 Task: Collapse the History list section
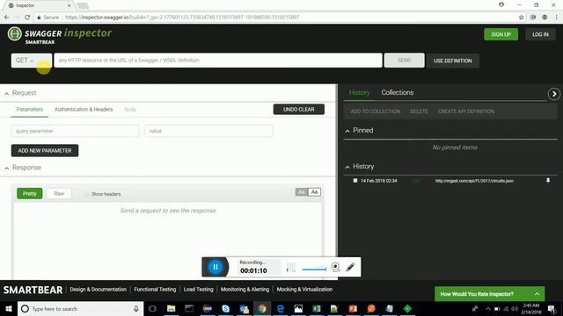coord(347,167)
